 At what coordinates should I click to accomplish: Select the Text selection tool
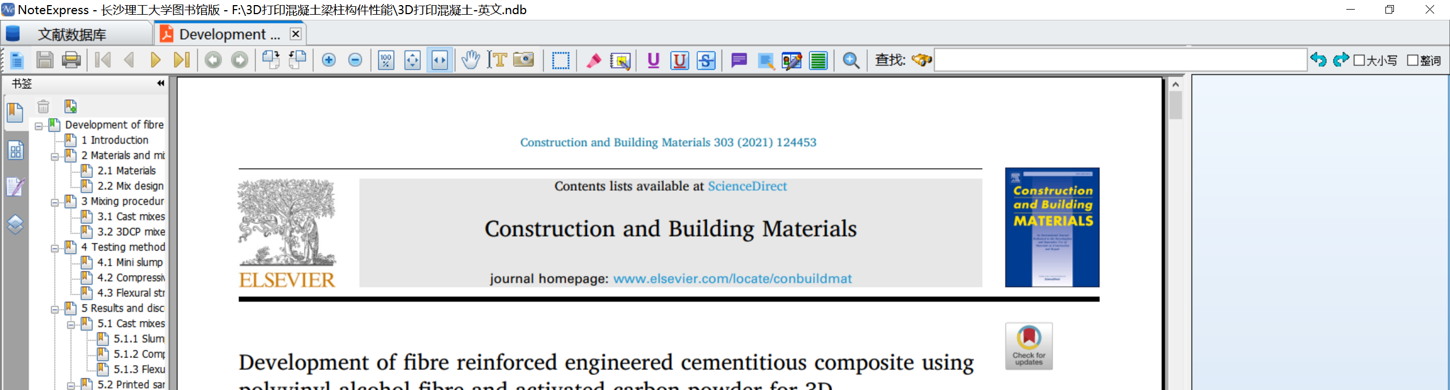497,60
